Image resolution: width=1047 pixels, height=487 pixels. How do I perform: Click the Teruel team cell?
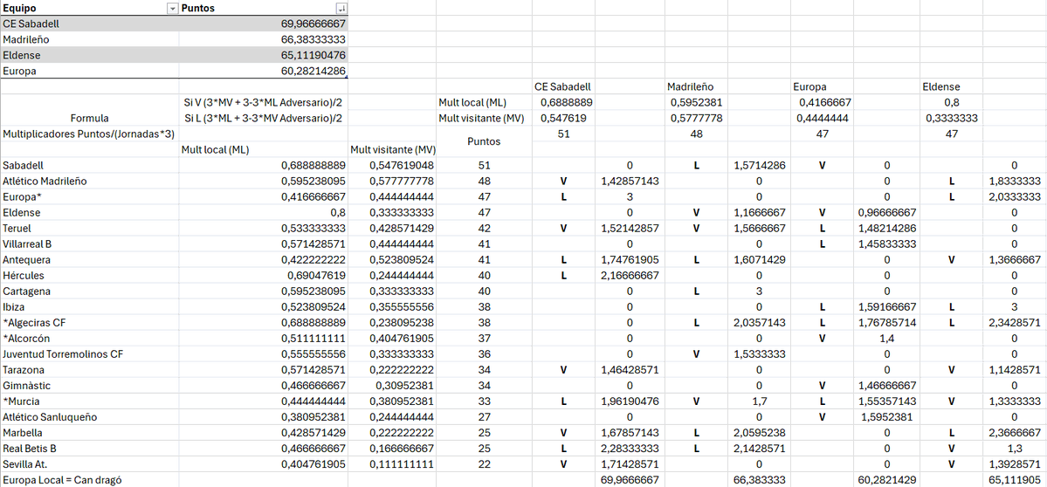click(x=89, y=228)
